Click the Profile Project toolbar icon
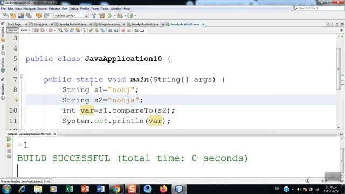 point(130,16)
